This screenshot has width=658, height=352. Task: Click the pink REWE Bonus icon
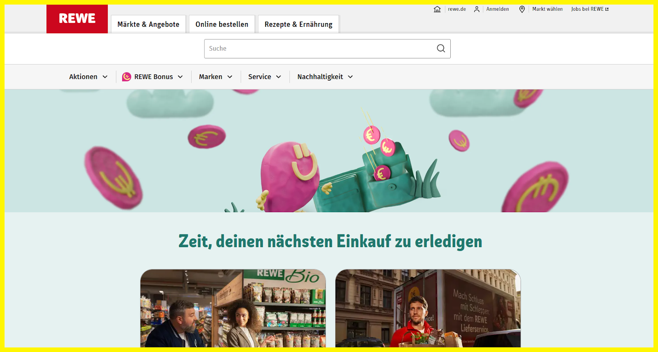tap(127, 77)
